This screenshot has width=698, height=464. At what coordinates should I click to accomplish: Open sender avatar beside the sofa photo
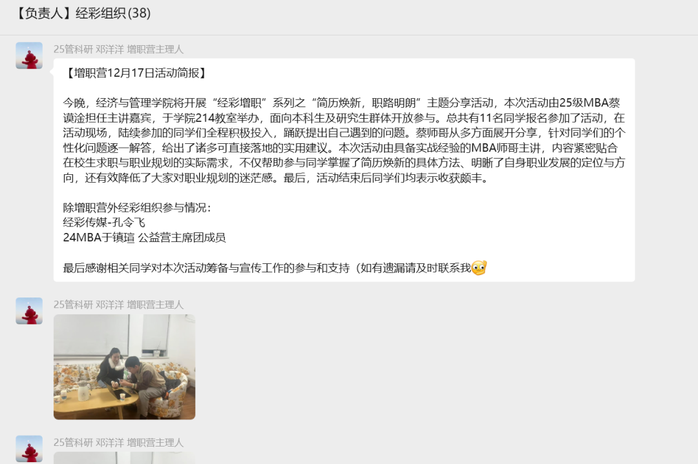(29, 310)
